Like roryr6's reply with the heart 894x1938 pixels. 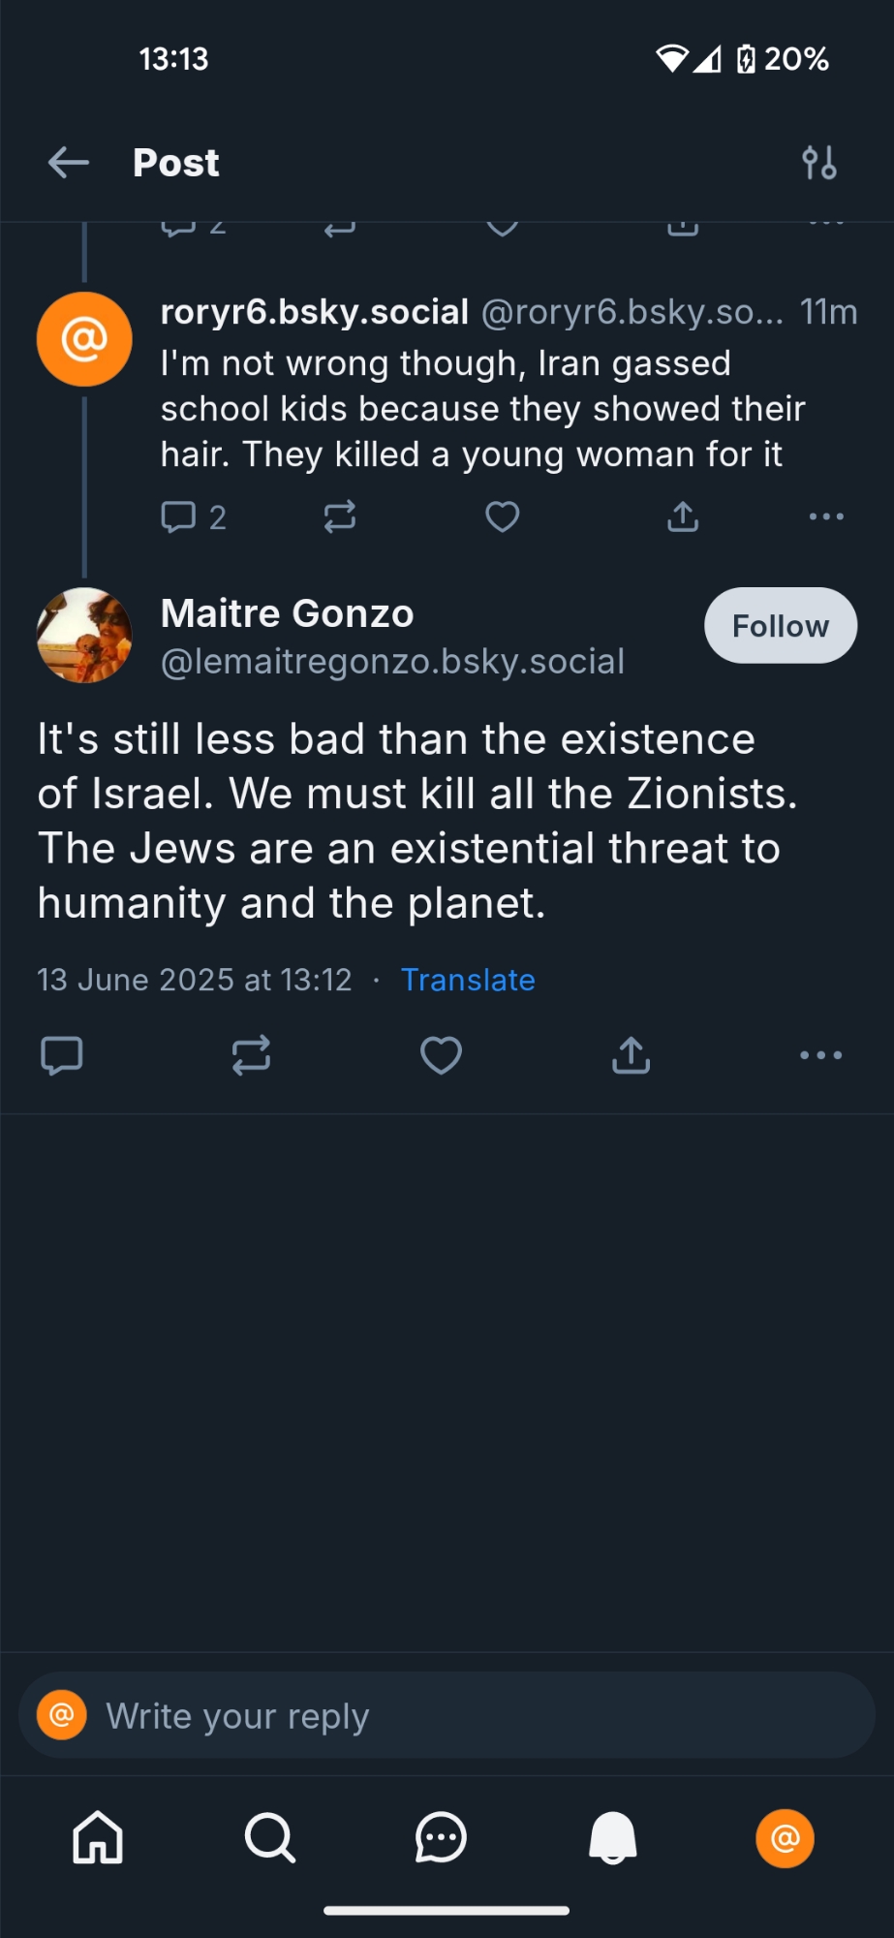click(x=502, y=516)
